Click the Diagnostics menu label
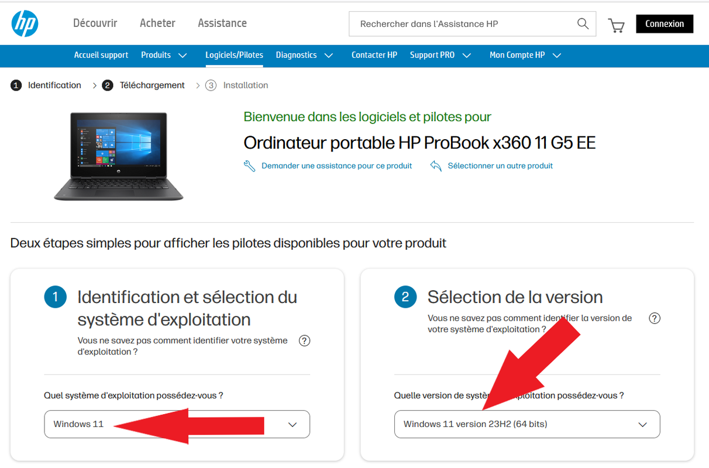 click(296, 55)
